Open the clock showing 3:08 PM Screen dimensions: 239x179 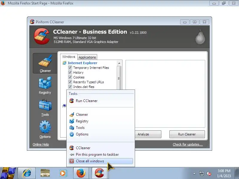(x=224, y=173)
